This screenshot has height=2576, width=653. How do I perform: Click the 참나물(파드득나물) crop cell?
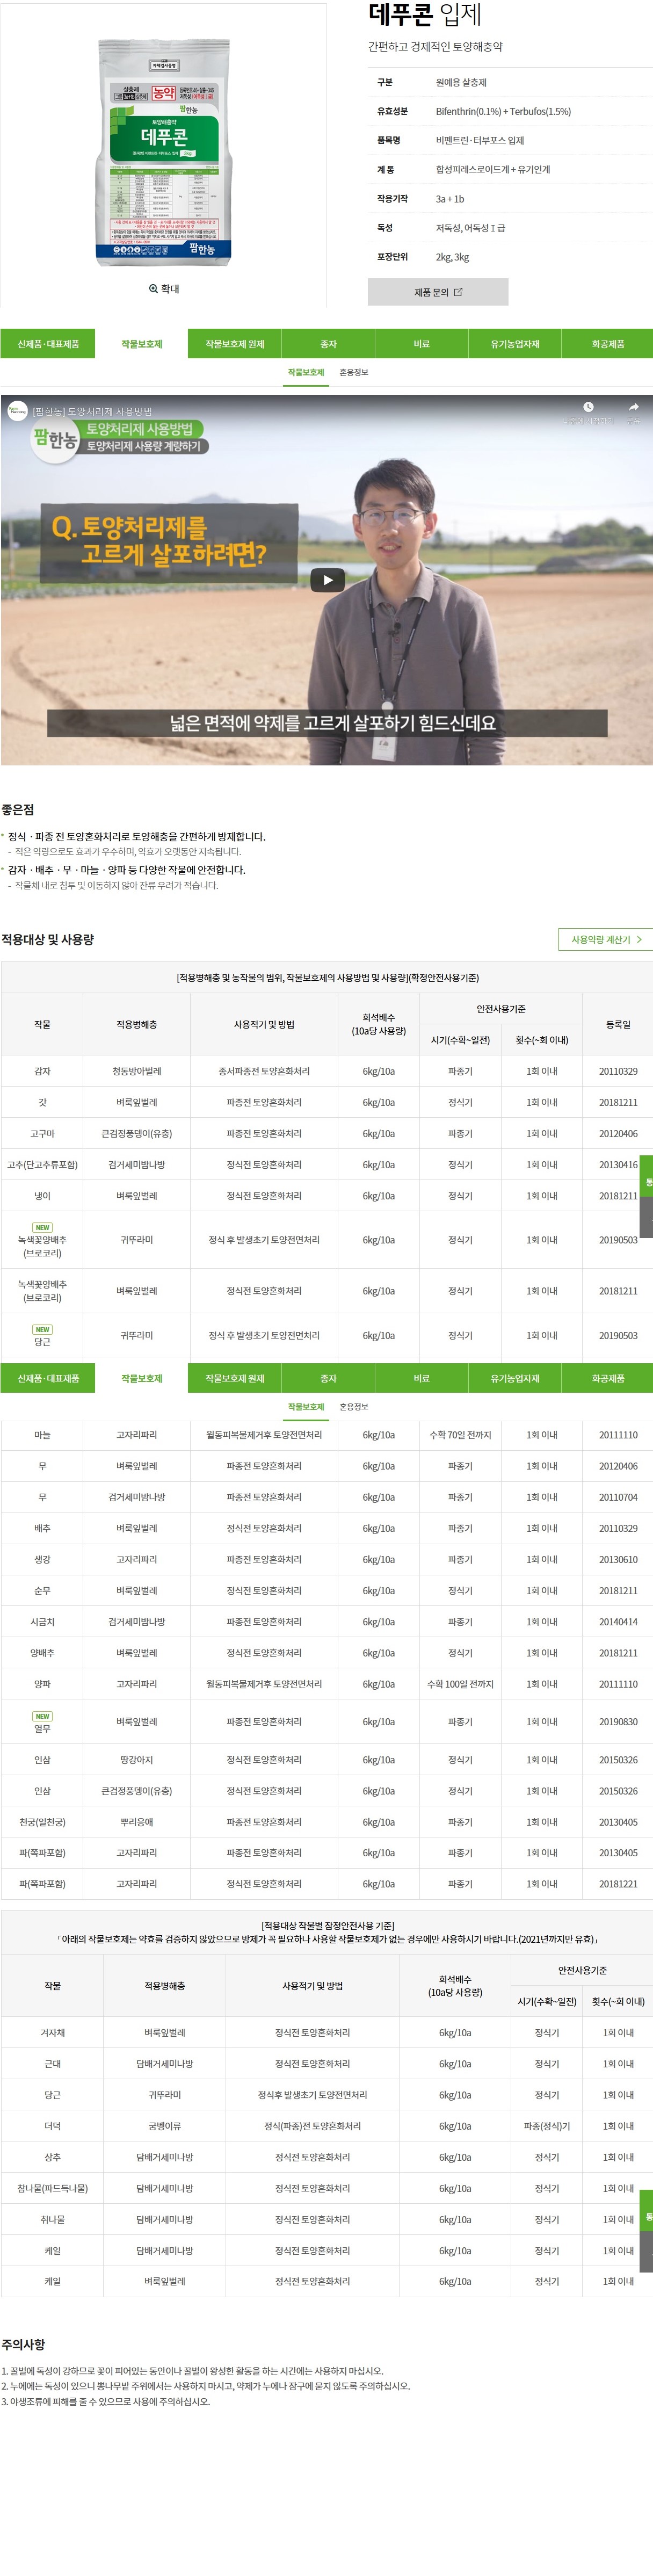tap(52, 2188)
